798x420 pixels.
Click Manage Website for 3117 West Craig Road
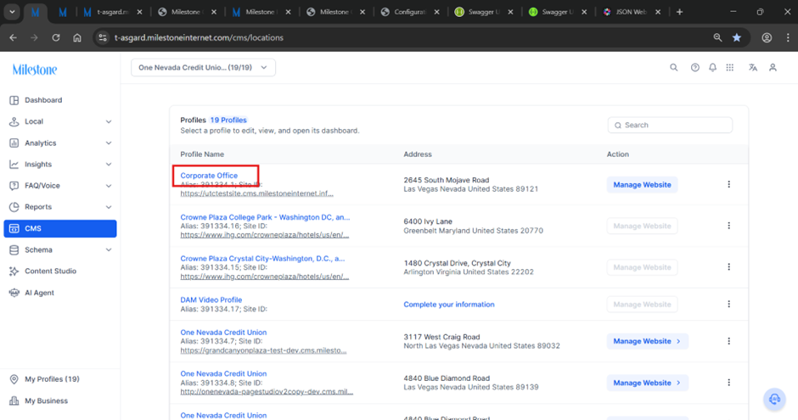click(648, 341)
